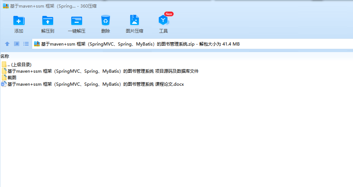Screen dimensions: 353x187
Task: Click the folder icon beside 截图
Action: tap(4, 78)
